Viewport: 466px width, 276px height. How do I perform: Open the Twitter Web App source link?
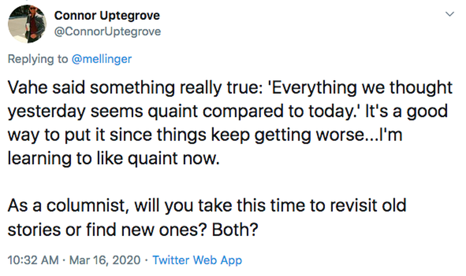click(x=197, y=260)
